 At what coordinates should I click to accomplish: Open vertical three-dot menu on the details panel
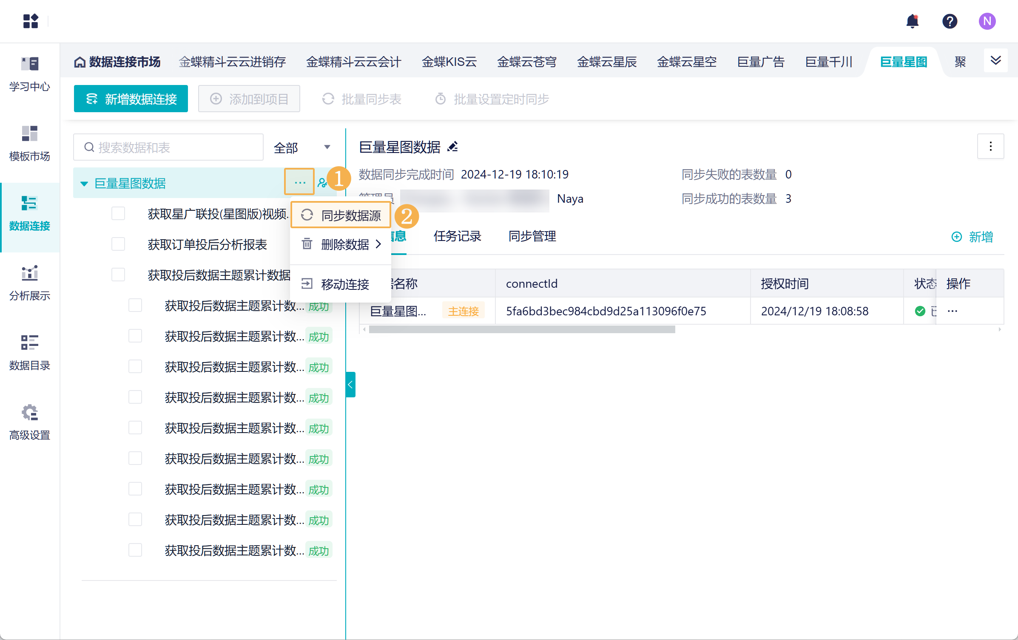[990, 147]
